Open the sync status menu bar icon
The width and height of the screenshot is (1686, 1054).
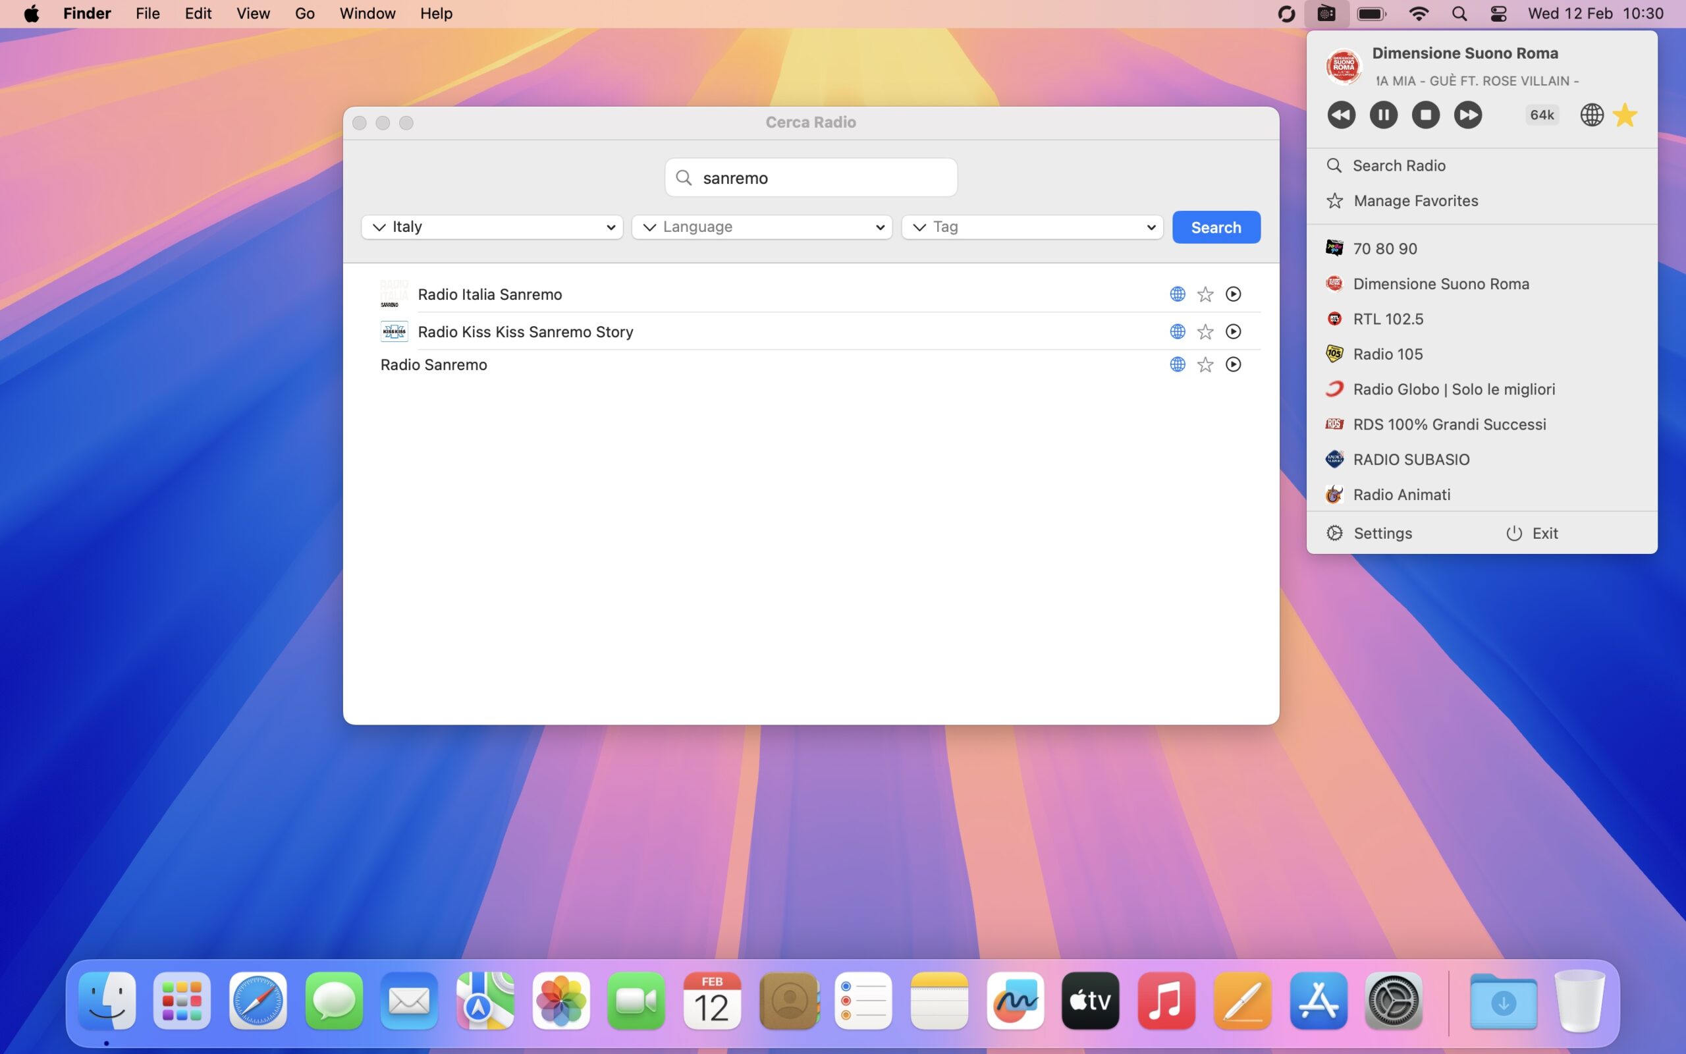[1286, 13]
